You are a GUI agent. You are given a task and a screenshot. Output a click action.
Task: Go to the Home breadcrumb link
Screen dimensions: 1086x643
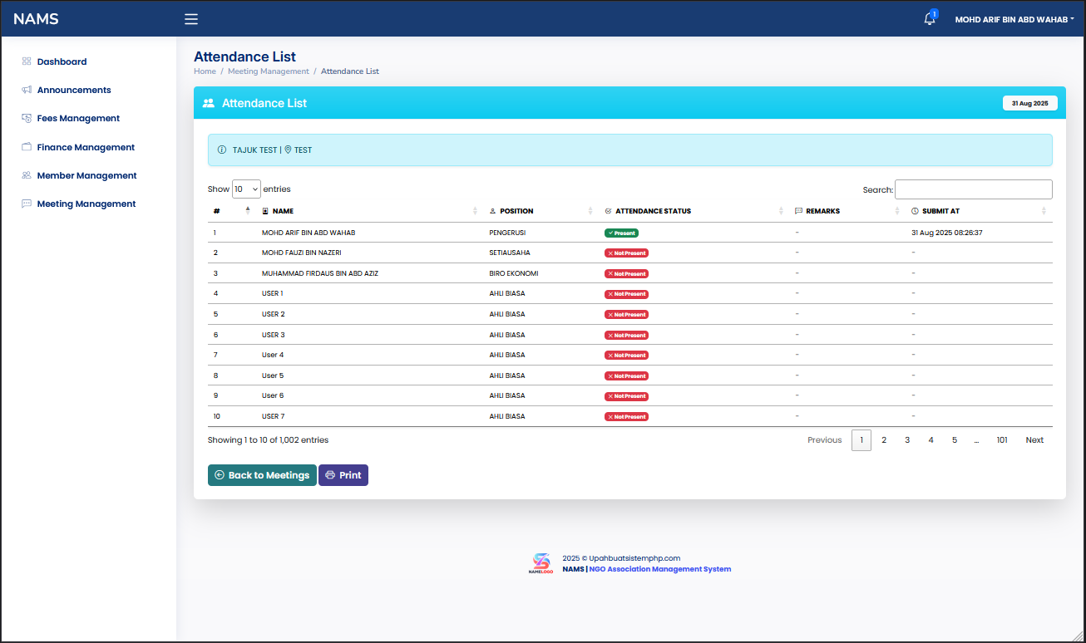tap(205, 71)
